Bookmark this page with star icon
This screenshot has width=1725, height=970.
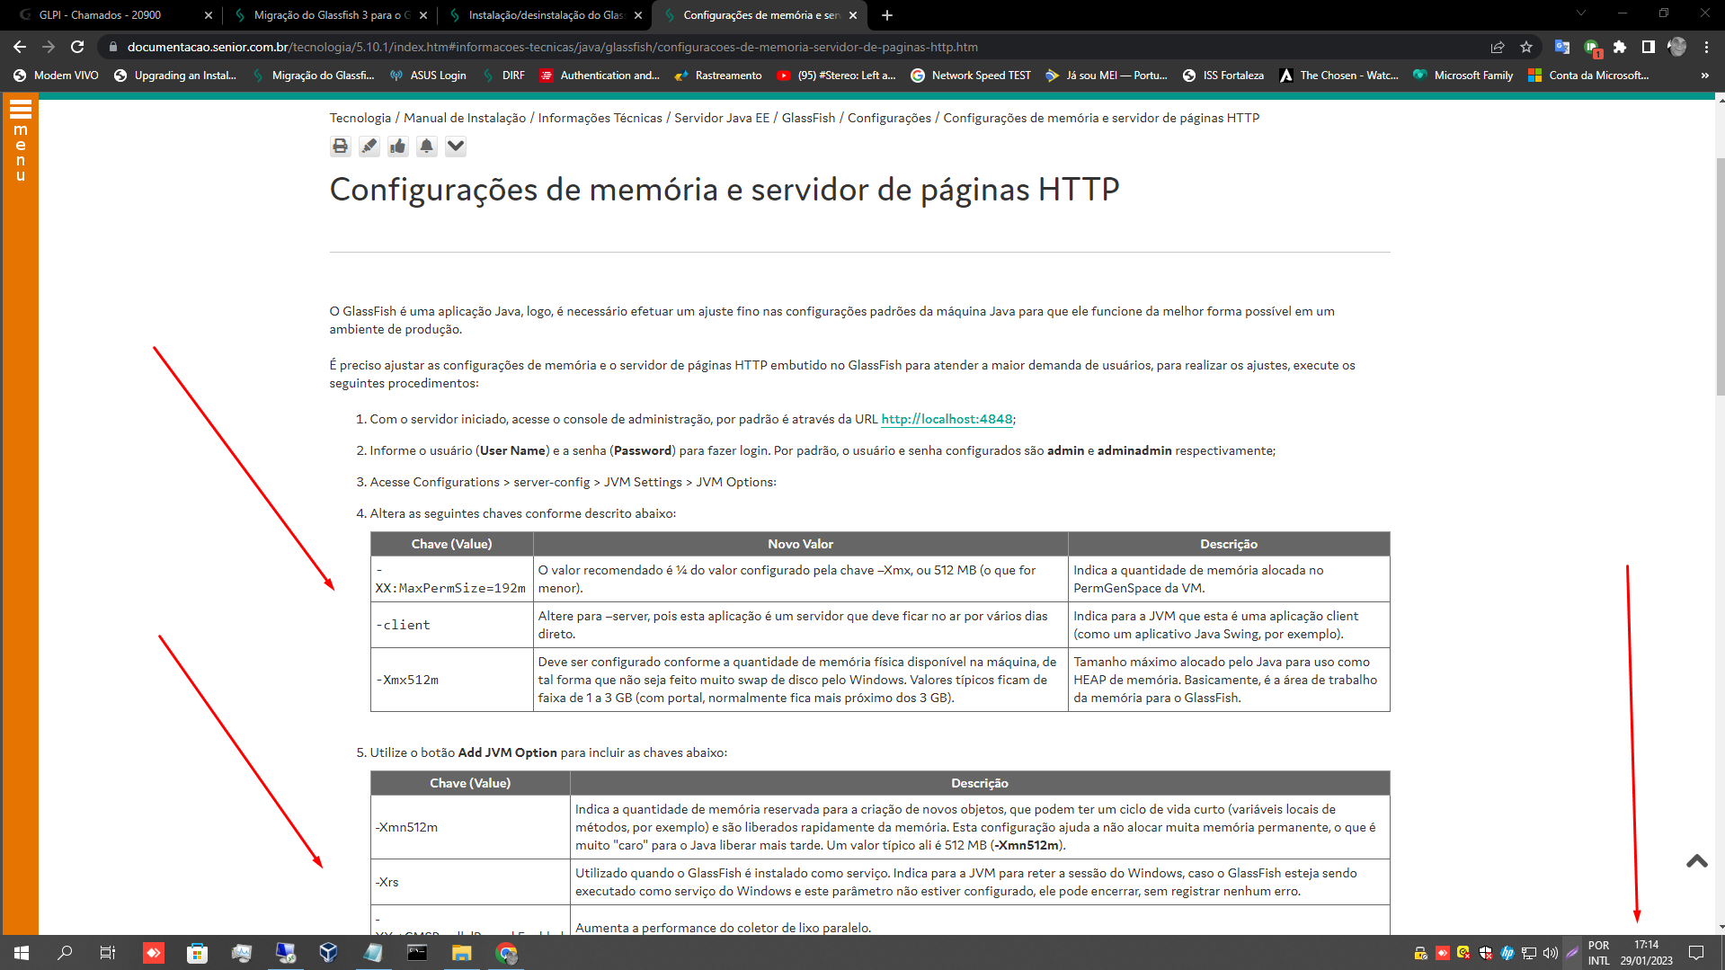[1526, 47]
